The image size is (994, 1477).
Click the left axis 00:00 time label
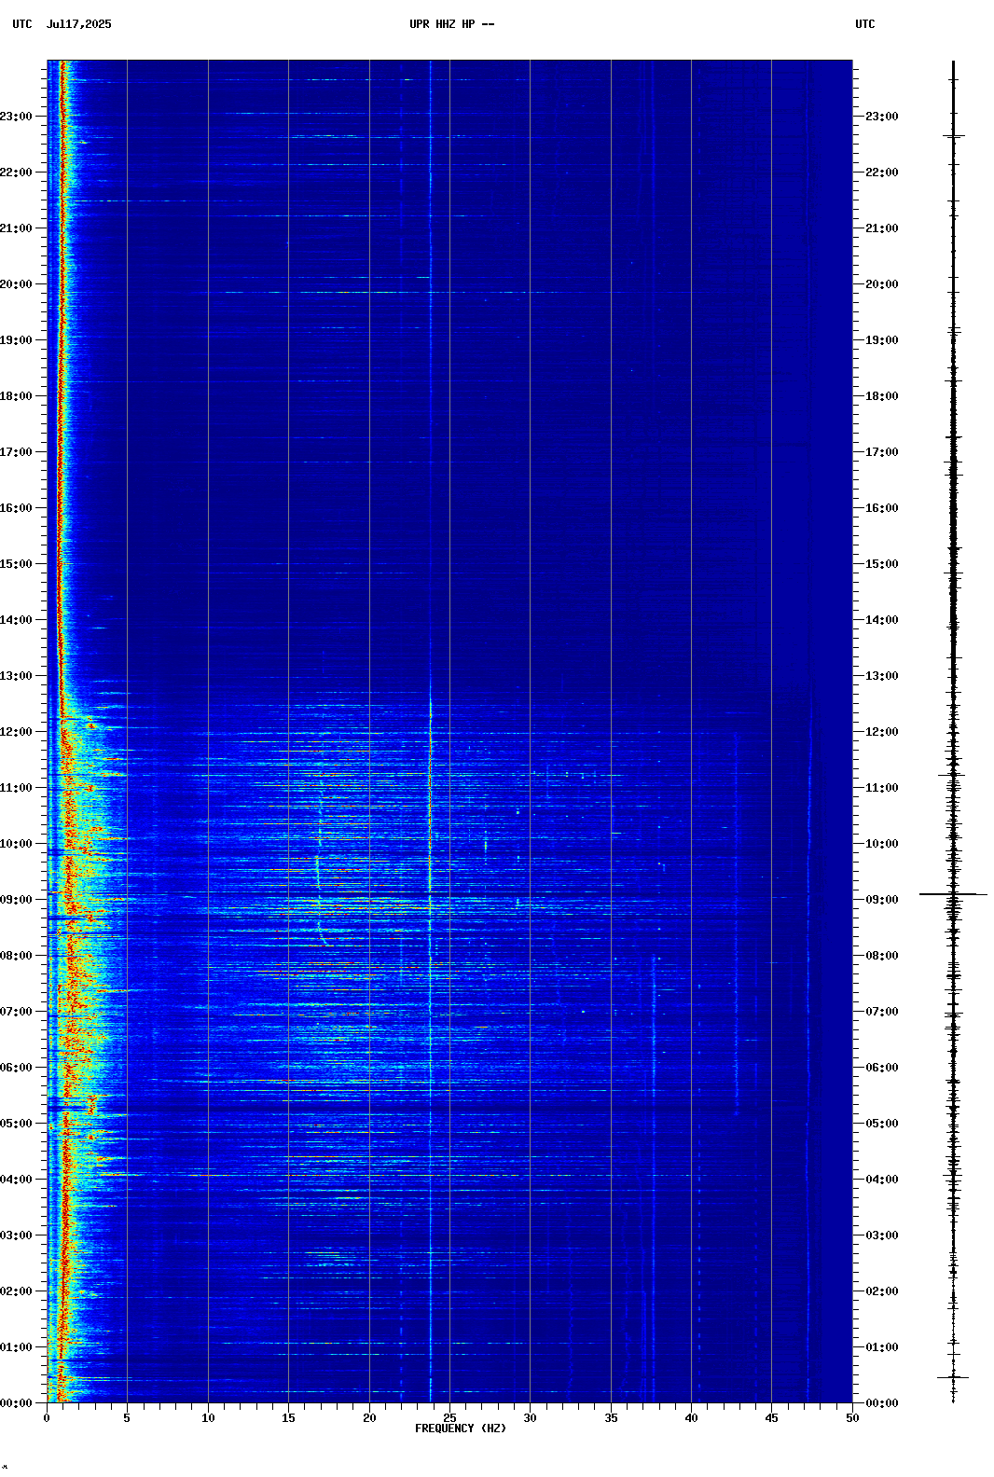(17, 1403)
